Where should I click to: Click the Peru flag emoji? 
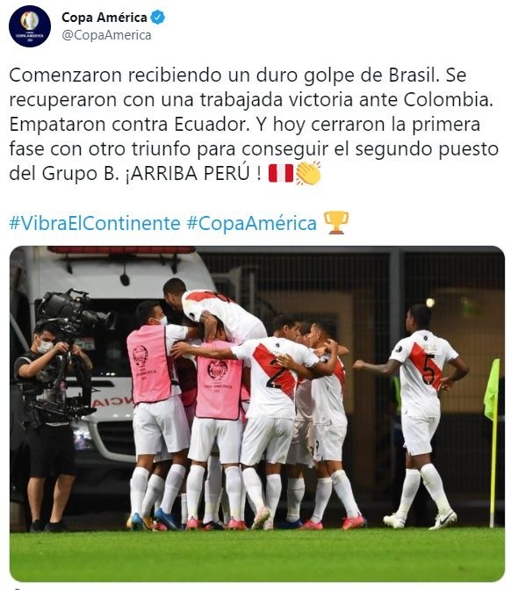pos(281,174)
